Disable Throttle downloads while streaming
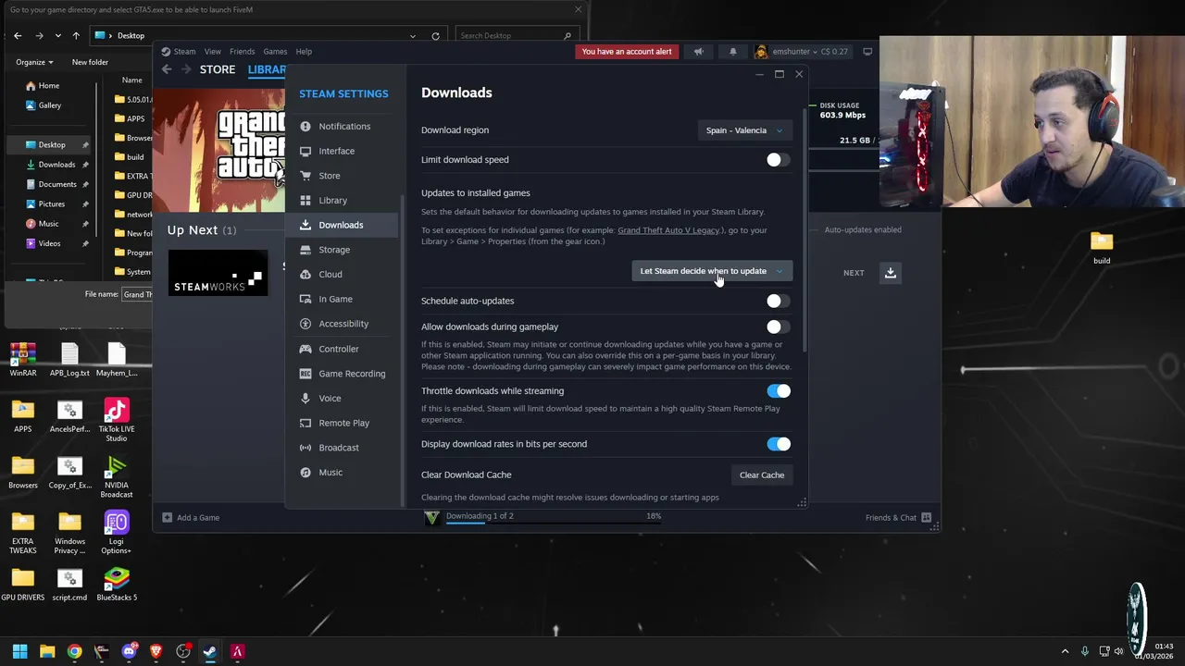The height and width of the screenshot is (666, 1185). [778, 391]
